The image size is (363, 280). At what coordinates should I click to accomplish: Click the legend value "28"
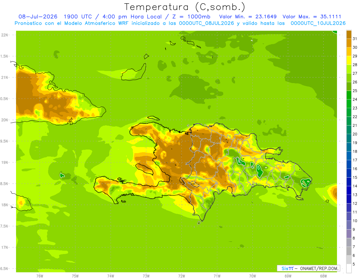tap(355, 65)
